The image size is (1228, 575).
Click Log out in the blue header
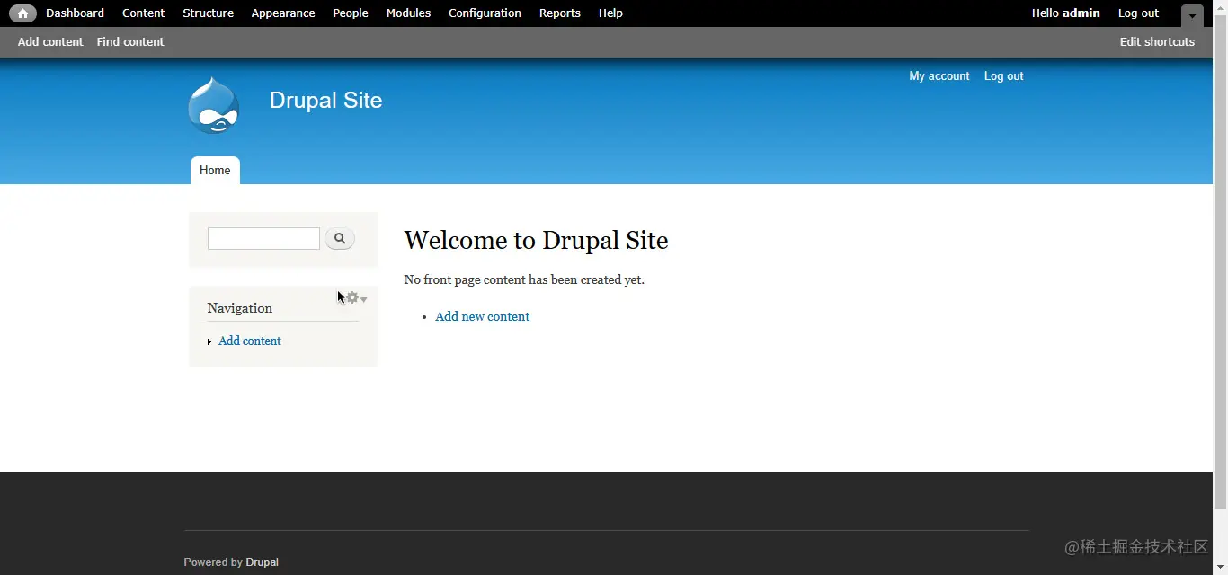(1003, 76)
